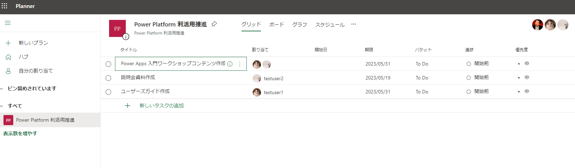The width and height of the screenshot is (575, 168).
Task: Click the PP icon in sidebar plan list
Action: [8, 120]
